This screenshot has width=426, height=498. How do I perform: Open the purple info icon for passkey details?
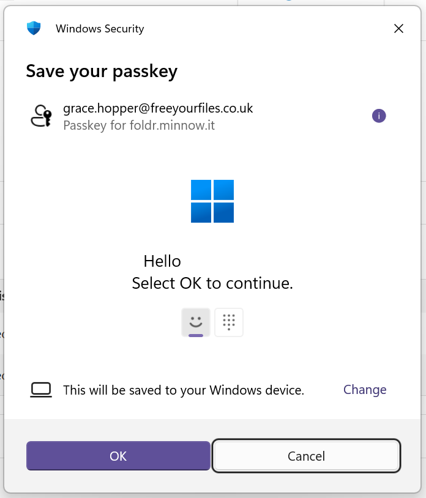(x=379, y=116)
